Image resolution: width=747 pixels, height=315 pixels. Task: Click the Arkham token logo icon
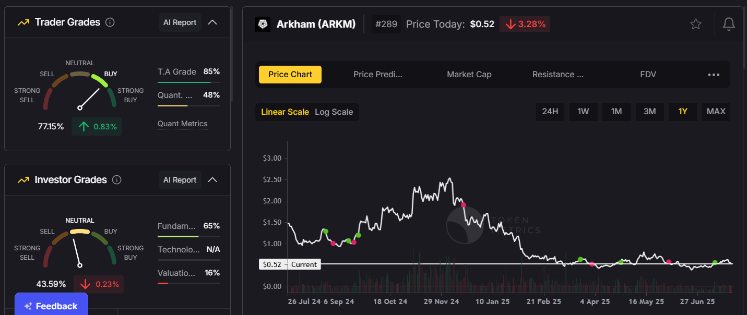pyautogui.click(x=263, y=24)
